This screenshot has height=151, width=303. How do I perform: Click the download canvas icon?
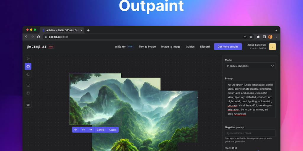(x=28, y=104)
